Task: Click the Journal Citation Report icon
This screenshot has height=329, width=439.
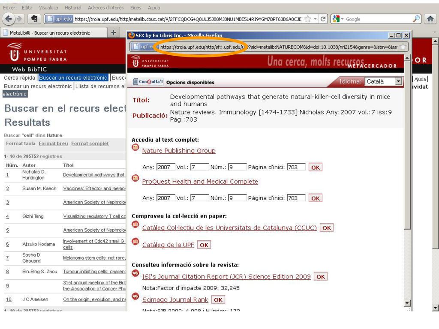Action: click(135, 273)
